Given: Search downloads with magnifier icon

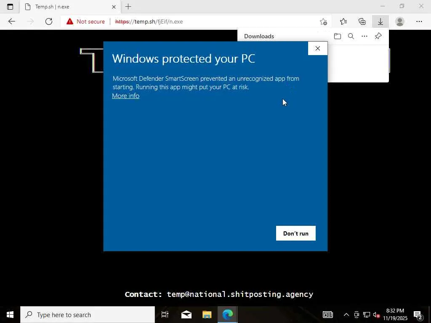Looking at the screenshot, I should 351,36.
